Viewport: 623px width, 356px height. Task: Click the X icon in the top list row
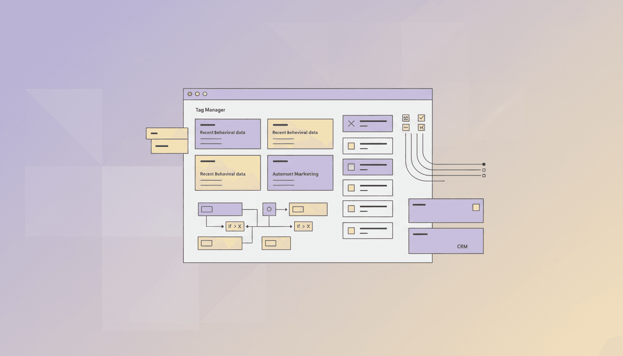351,124
